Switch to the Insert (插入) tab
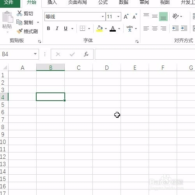The width and height of the screenshot is (195, 195). [52, 3]
